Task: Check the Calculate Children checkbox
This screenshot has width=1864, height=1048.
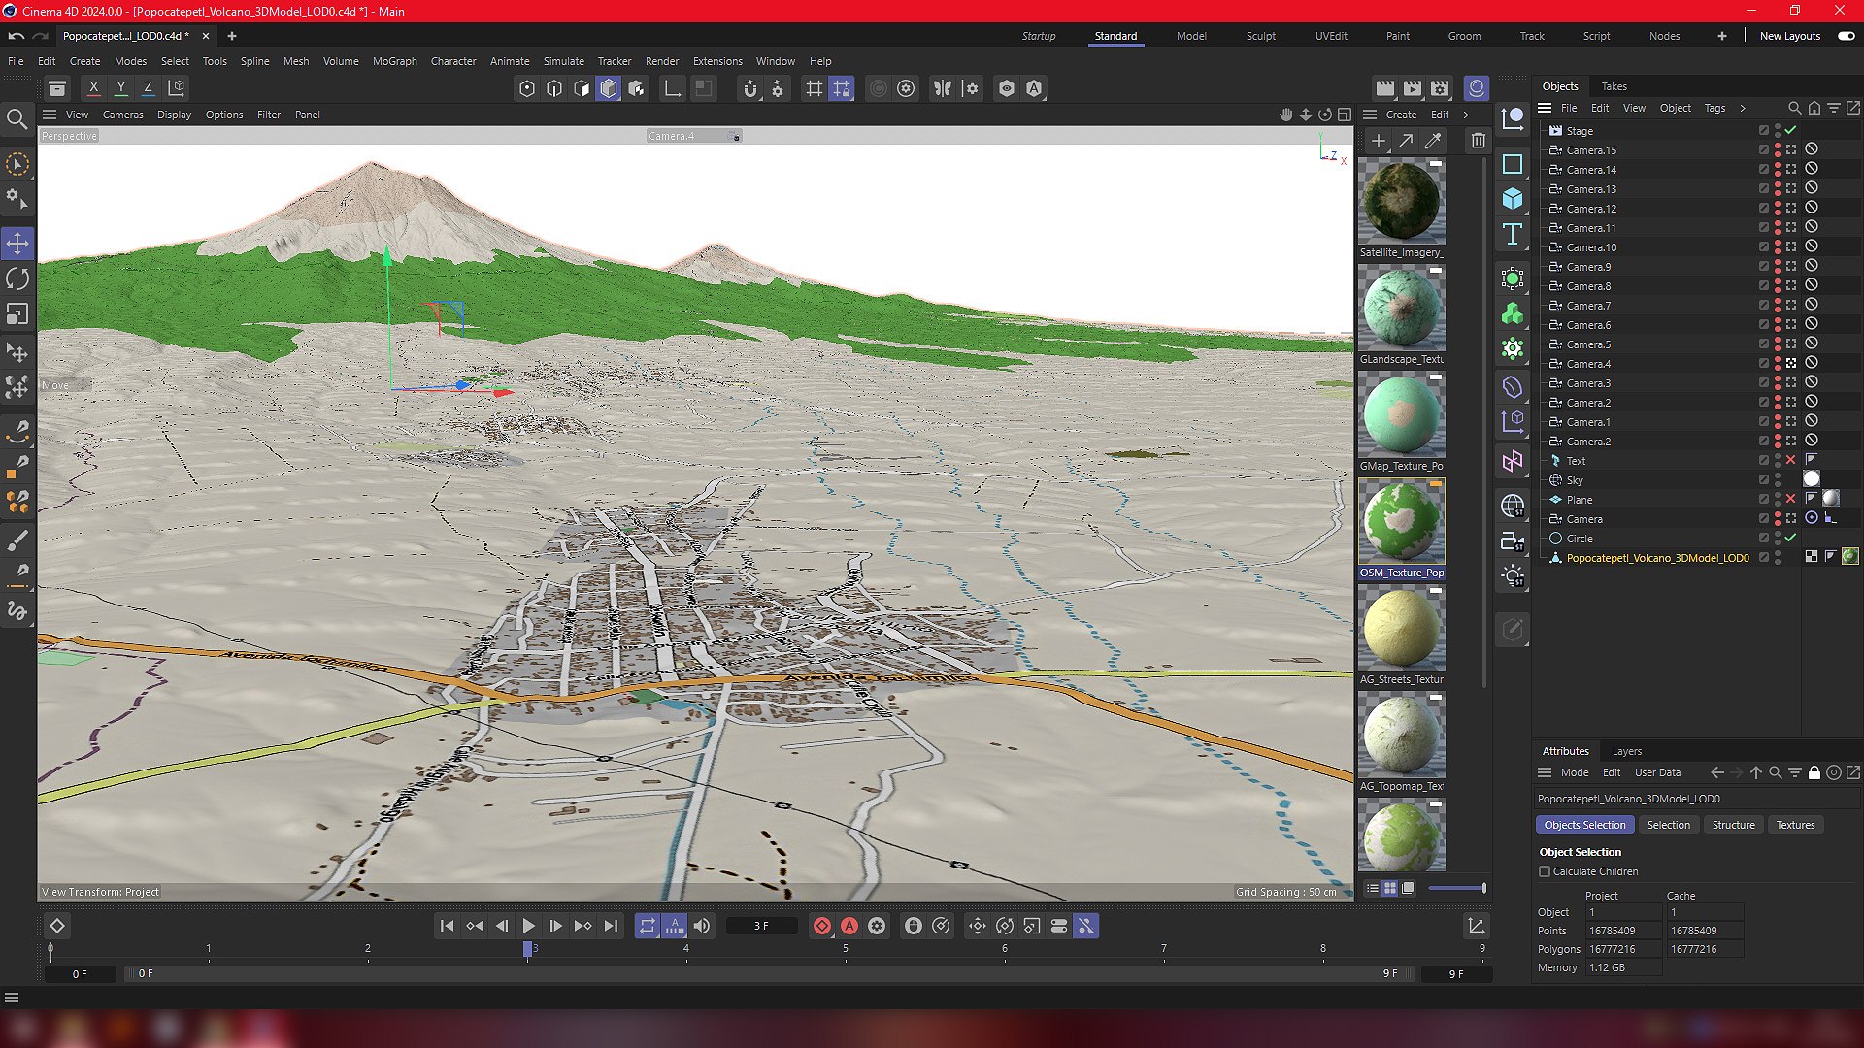Action: pos(1545,871)
